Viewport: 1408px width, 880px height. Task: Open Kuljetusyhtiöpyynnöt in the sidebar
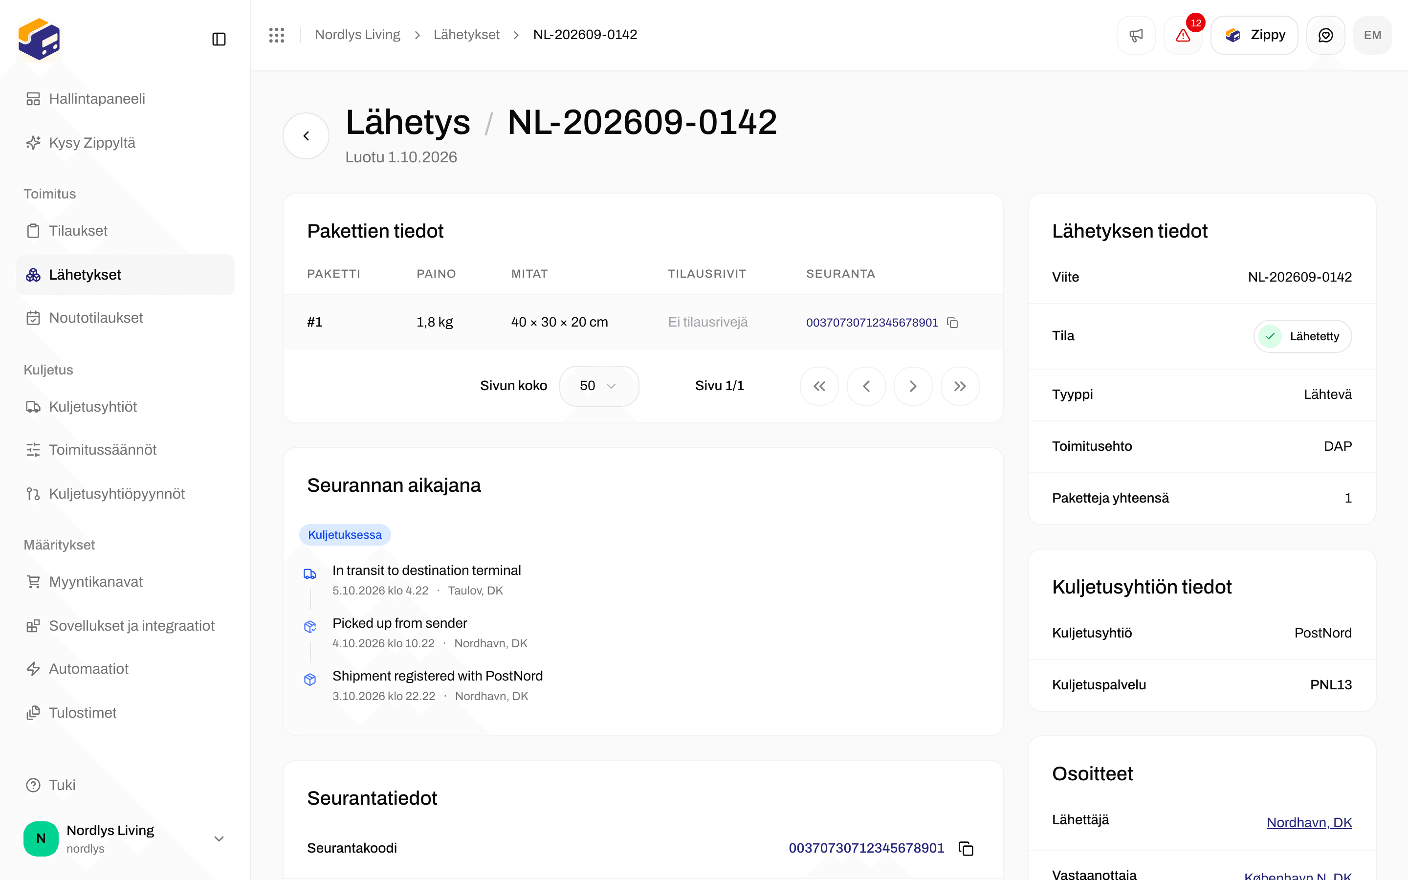125,494
